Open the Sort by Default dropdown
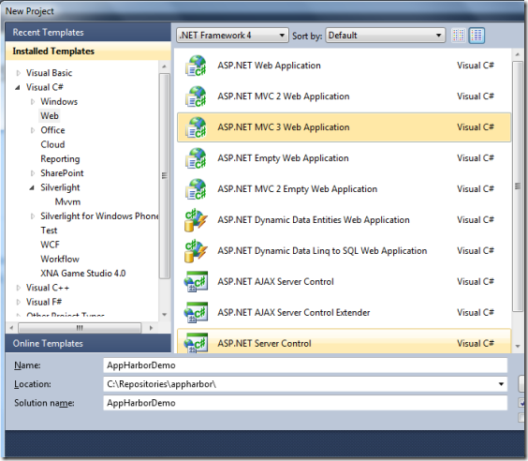 [385, 36]
